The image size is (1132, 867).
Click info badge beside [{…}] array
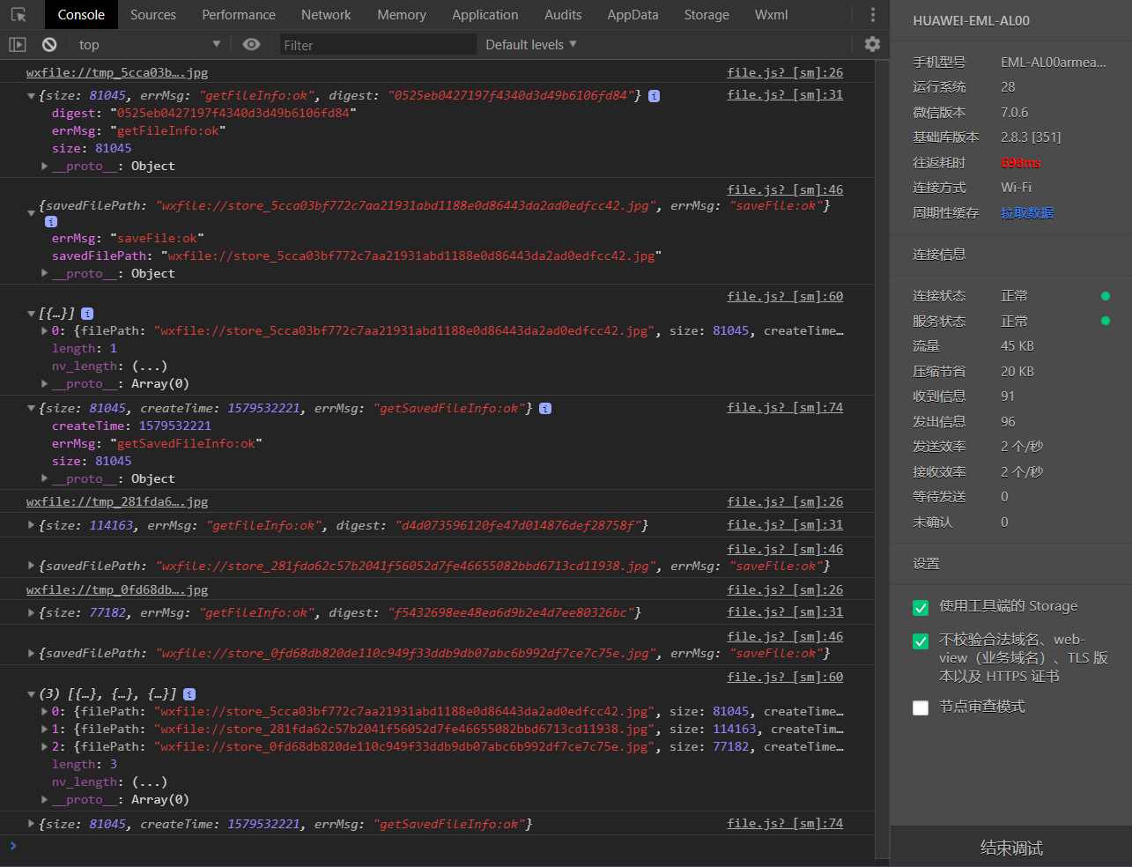87,314
